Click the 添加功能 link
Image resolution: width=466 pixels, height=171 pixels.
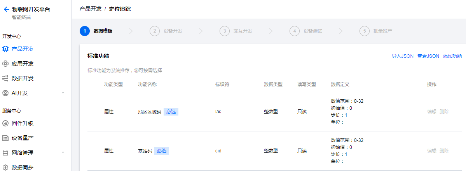tap(452, 56)
